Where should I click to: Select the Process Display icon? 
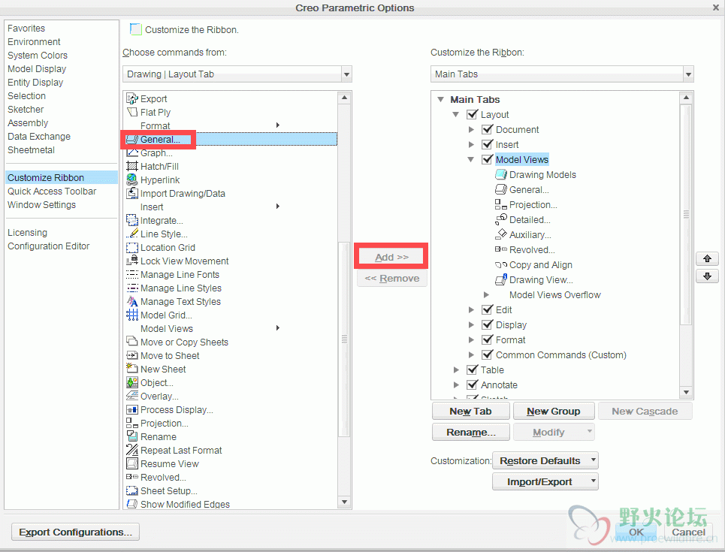tap(132, 409)
